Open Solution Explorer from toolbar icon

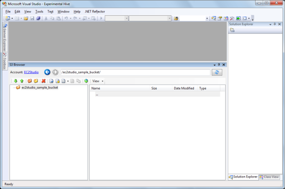pos(214,18)
